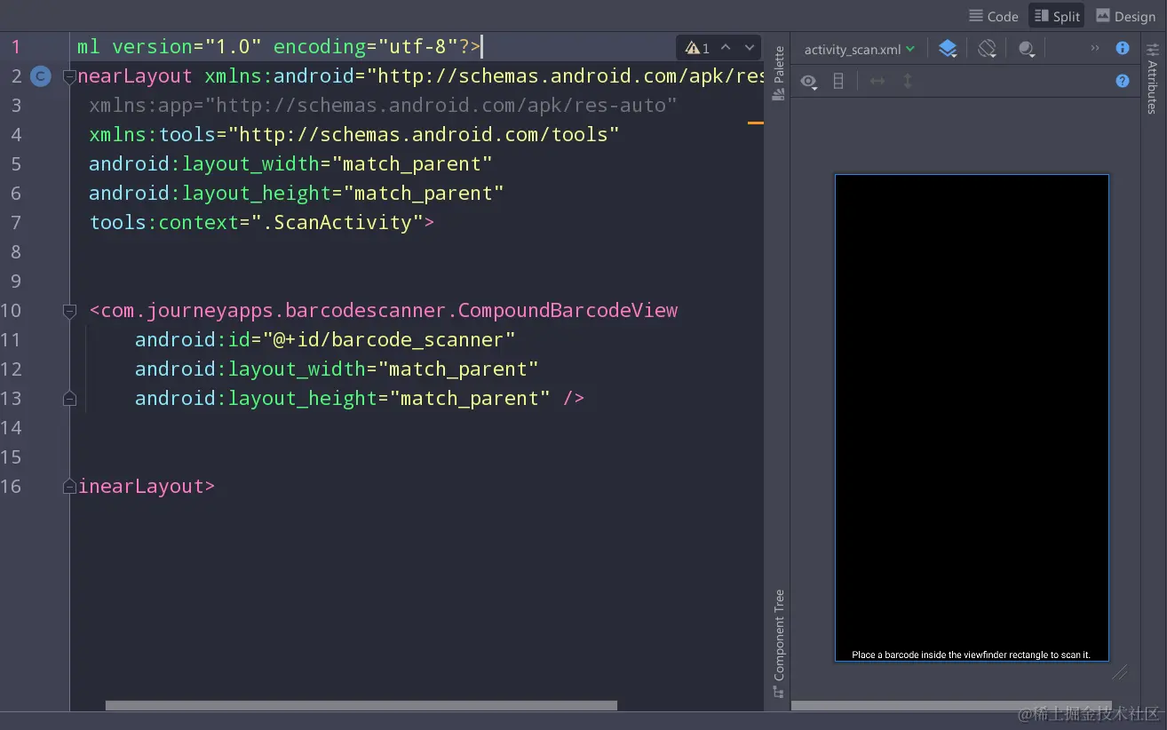Click the com.journeyapps.barcodescanner.CompoundBarcodeView tag name
This screenshot has width=1167, height=730.
click(x=389, y=311)
